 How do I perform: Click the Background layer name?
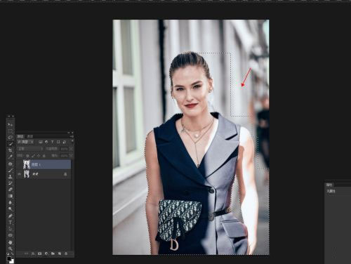coord(35,174)
